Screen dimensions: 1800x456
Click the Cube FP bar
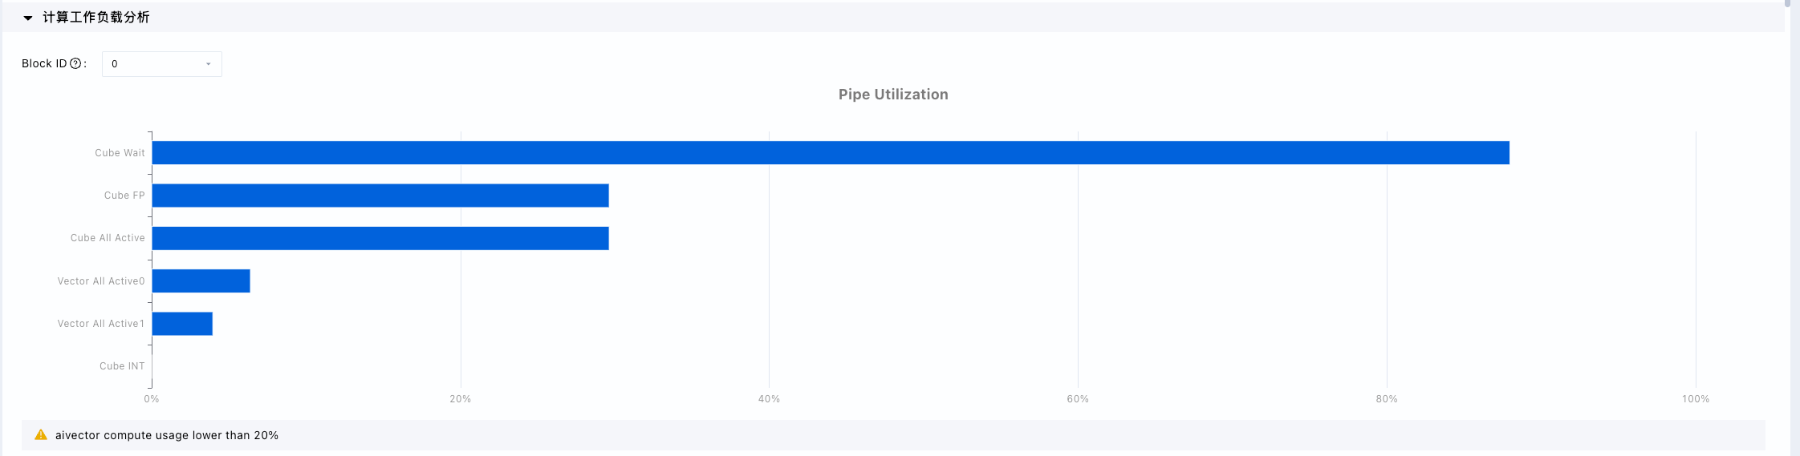(380, 196)
